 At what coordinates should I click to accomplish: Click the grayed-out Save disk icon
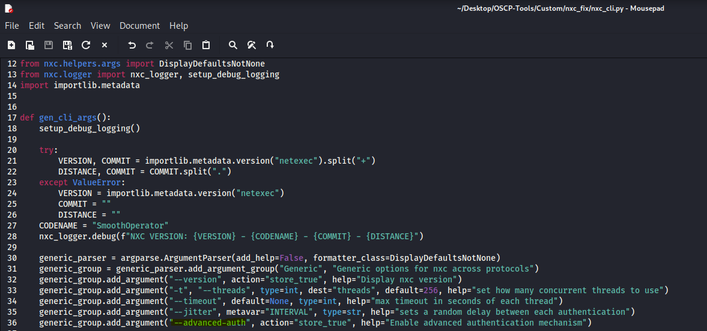point(49,45)
